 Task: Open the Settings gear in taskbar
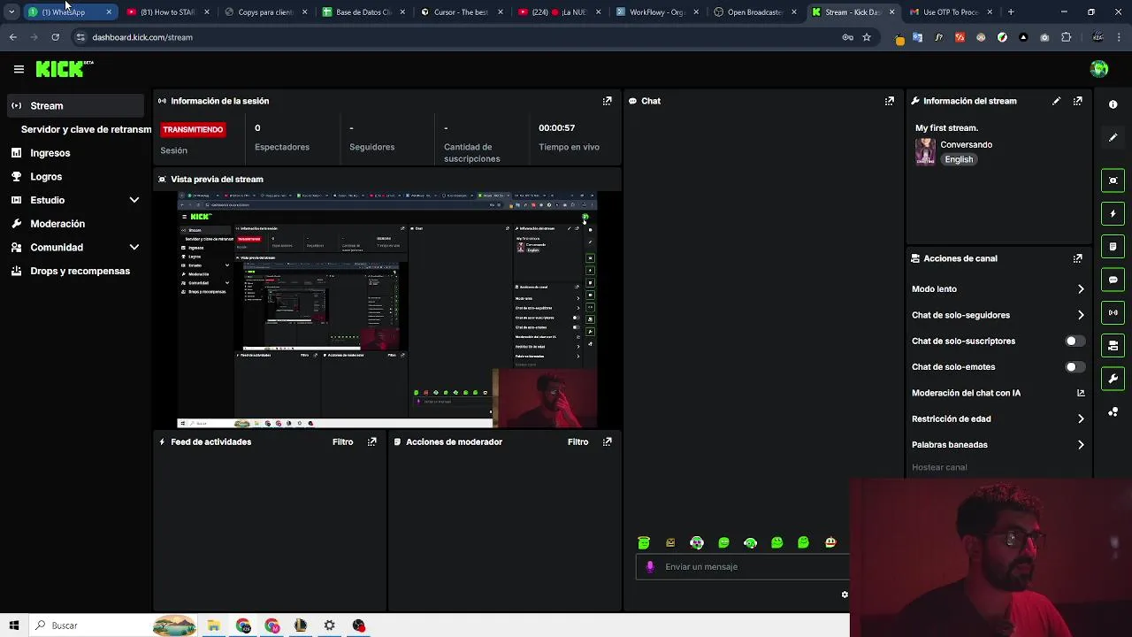tap(329, 625)
